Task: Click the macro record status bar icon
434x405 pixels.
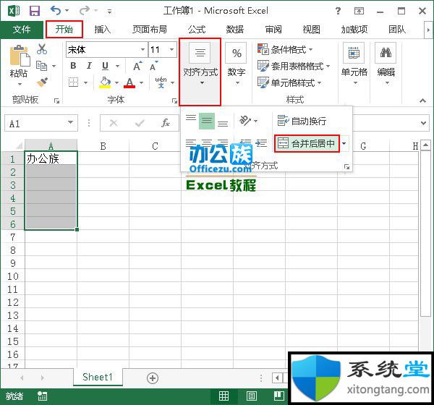Action: (42, 396)
